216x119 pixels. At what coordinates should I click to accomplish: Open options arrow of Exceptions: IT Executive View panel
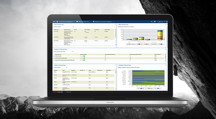click(165, 65)
